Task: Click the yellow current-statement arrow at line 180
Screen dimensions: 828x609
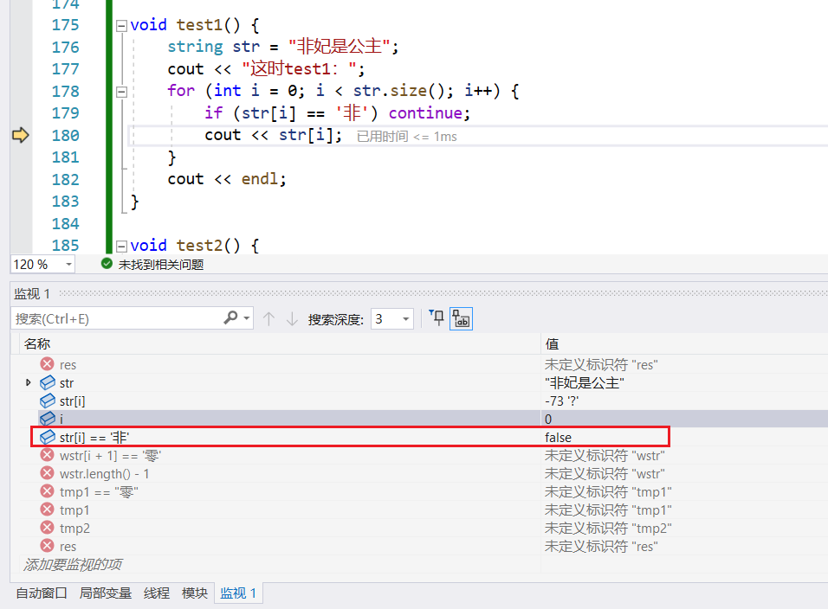Action: coord(21,135)
